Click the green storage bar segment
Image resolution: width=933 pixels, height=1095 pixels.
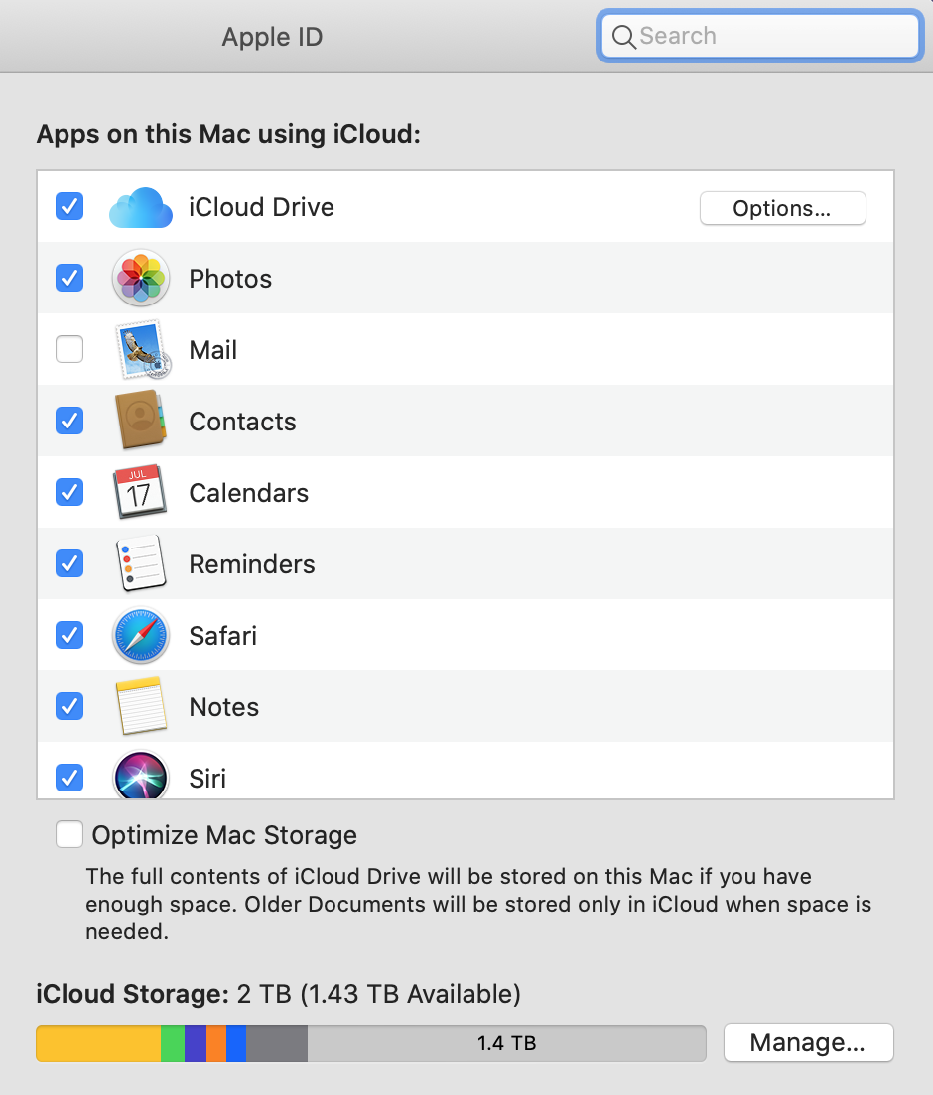(x=173, y=1043)
